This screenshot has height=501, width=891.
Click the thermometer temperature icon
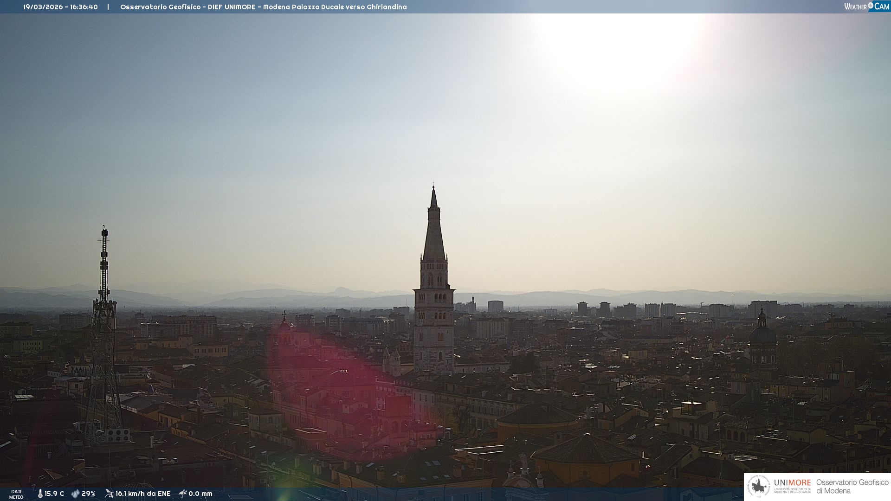pyautogui.click(x=40, y=494)
